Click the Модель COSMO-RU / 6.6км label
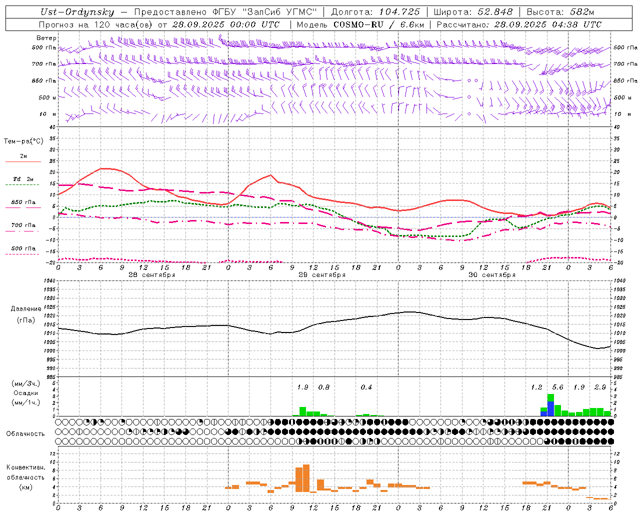Image resolution: width=640 pixels, height=512 pixels. 360,24
